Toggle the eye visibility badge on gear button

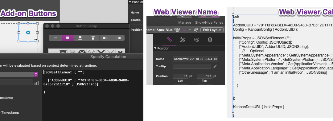(35, 40)
